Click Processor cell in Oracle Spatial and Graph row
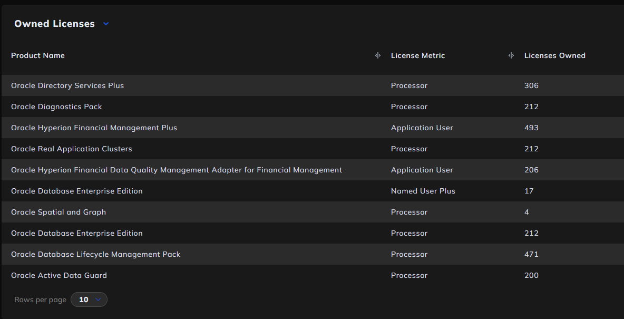Image resolution: width=624 pixels, height=319 pixels. (x=409, y=212)
